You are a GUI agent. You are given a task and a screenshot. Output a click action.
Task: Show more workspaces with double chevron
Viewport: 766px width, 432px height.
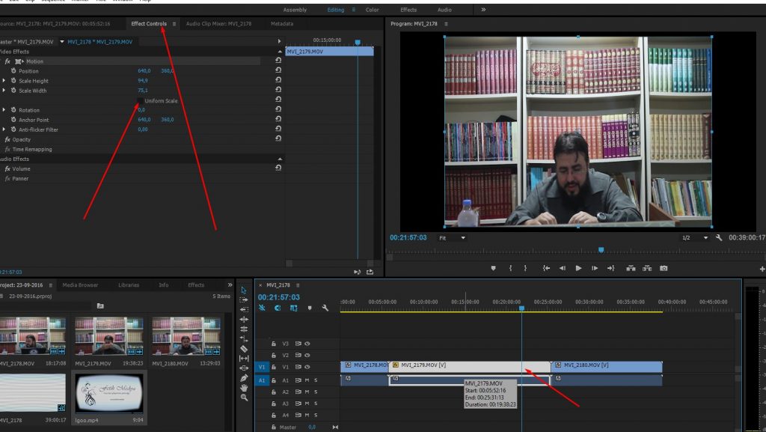[483, 9]
